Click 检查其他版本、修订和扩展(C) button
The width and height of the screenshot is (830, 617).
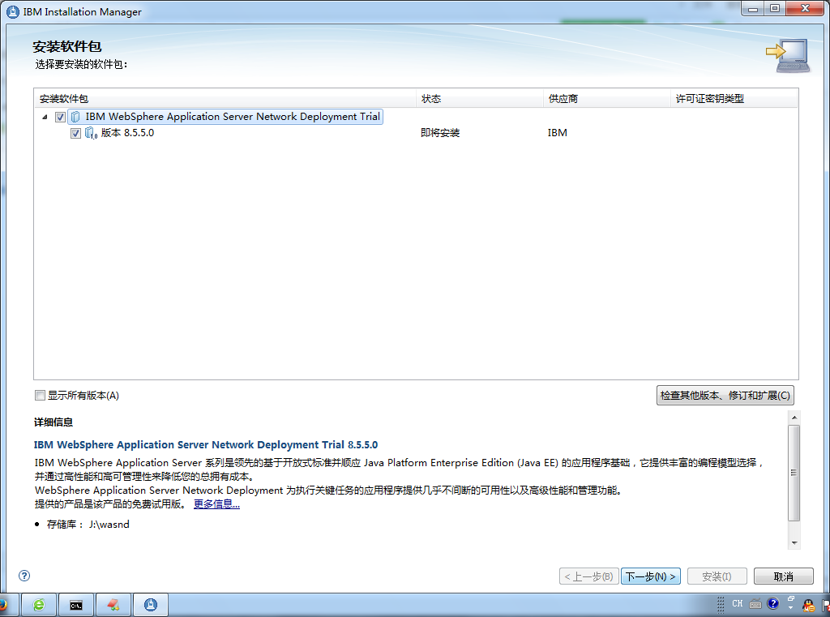click(725, 395)
